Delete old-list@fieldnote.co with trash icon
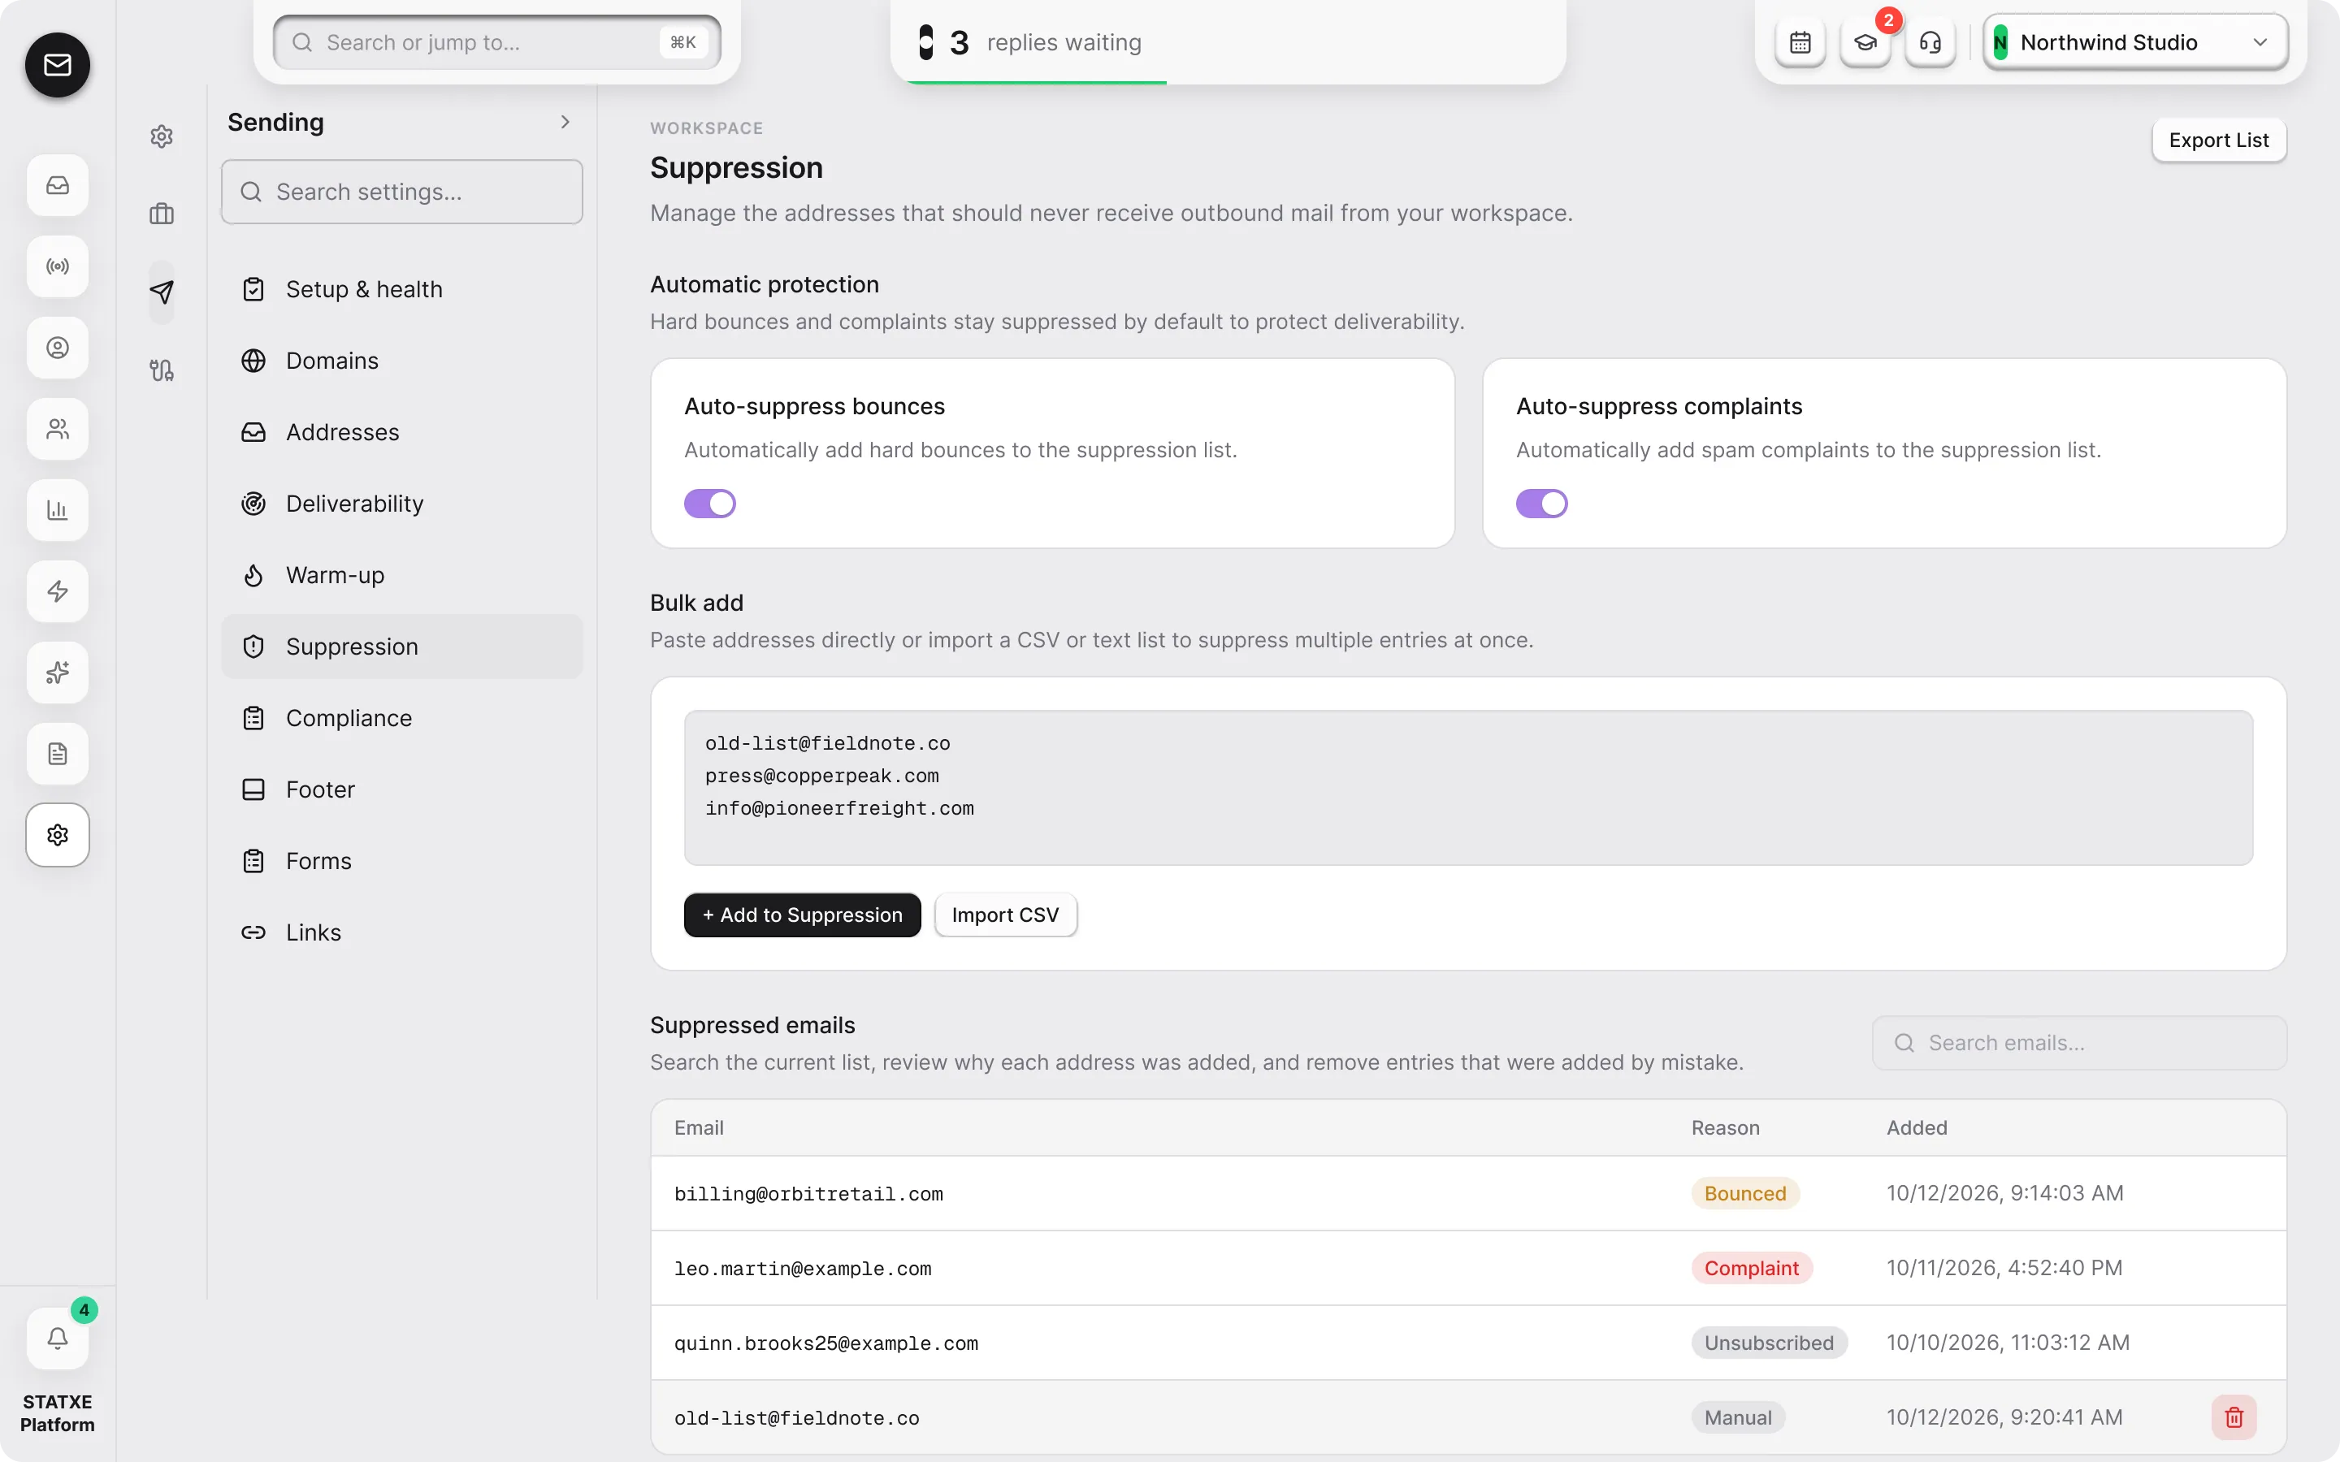 pos(2234,1417)
